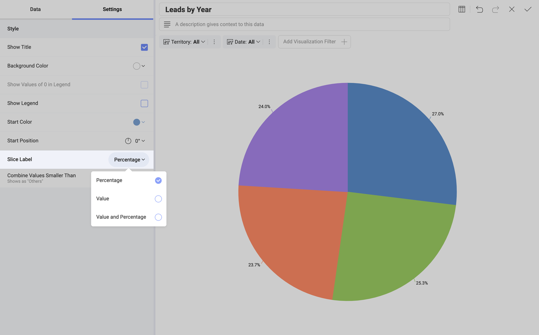Edit the Leads by Year title field

[305, 10]
